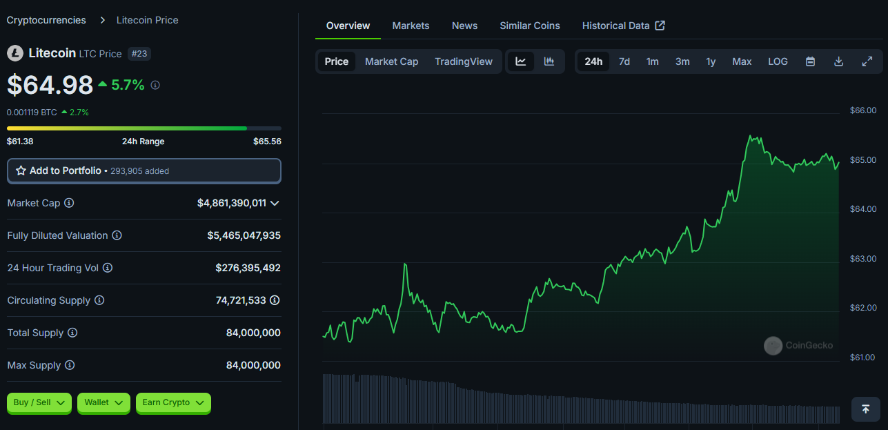This screenshot has width=888, height=430.
Task: Open 24 Hour Trading Vol info icon
Action: coord(108,268)
